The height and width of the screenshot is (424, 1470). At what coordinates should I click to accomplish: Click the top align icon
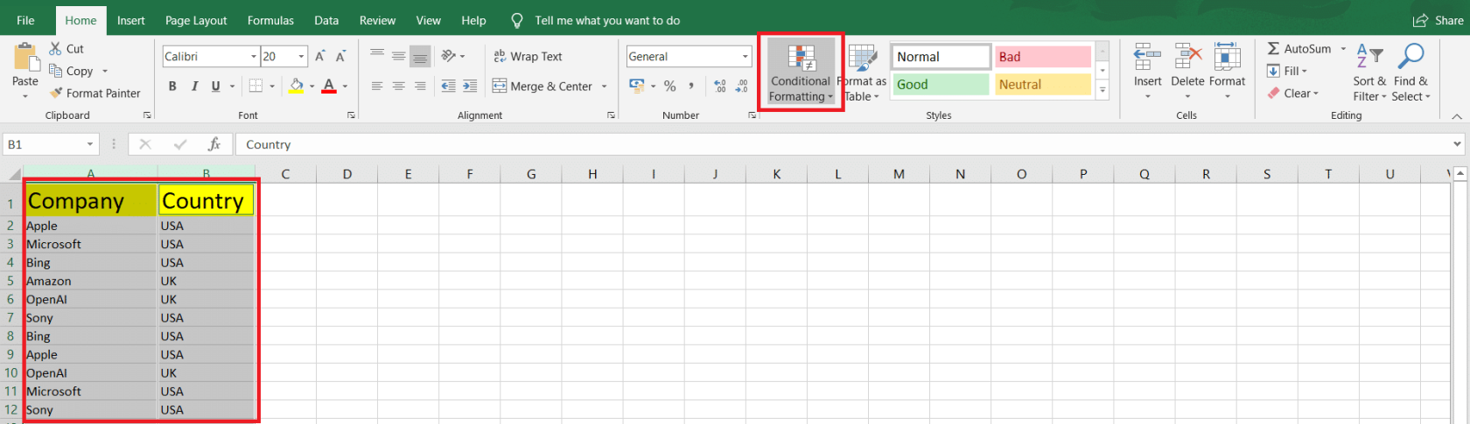[x=377, y=56]
